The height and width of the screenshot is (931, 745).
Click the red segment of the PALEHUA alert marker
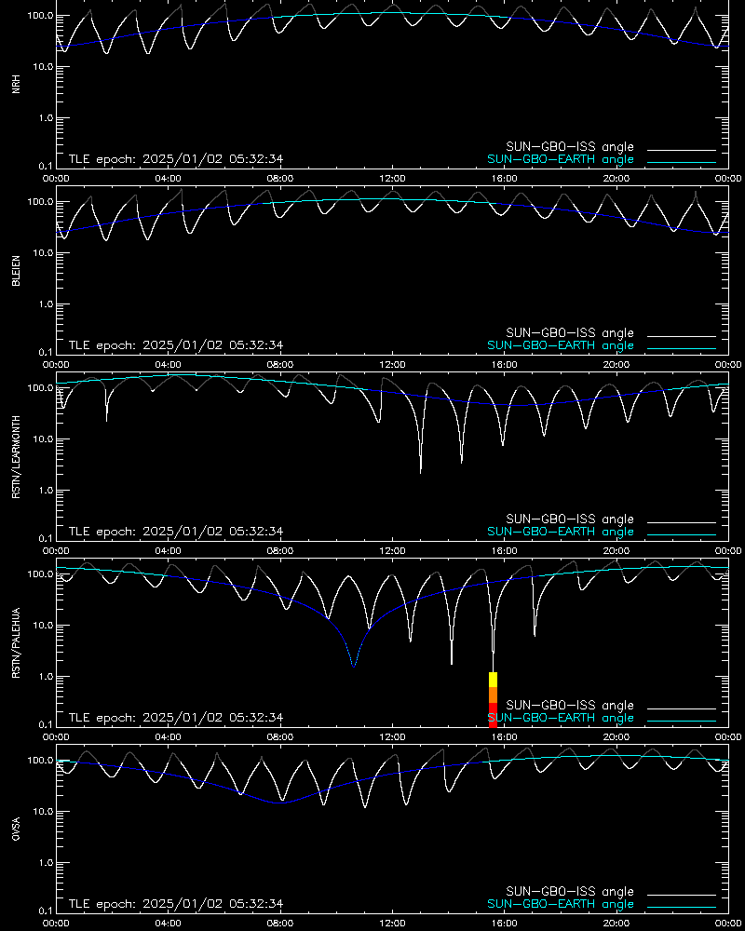pyautogui.click(x=493, y=715)
